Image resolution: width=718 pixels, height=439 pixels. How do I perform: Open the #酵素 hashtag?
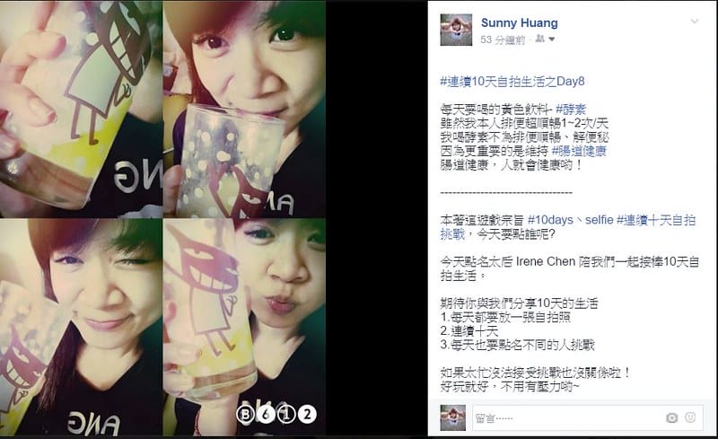coord(570,109)
